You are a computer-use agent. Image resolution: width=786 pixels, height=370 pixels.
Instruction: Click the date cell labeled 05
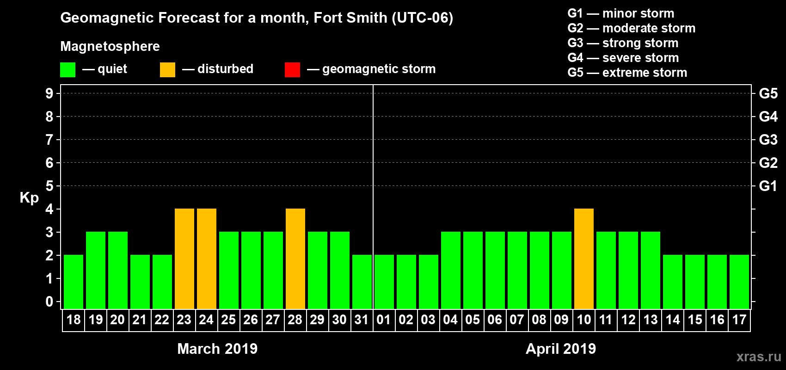[473, 320]
